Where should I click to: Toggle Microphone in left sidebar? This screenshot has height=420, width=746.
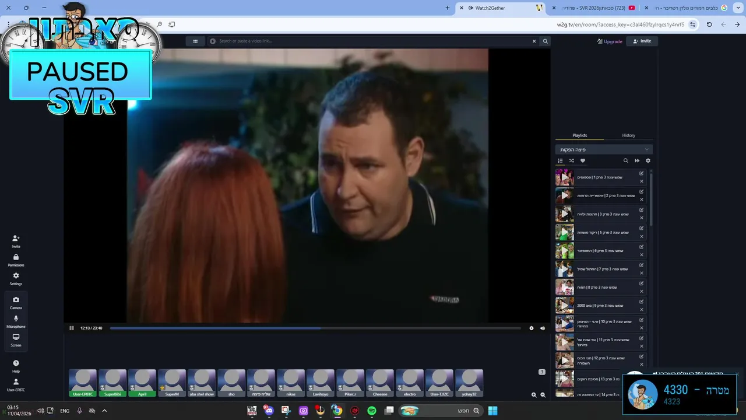[16, 321]
